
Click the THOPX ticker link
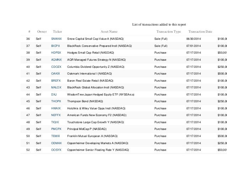(x=56, y=101)
